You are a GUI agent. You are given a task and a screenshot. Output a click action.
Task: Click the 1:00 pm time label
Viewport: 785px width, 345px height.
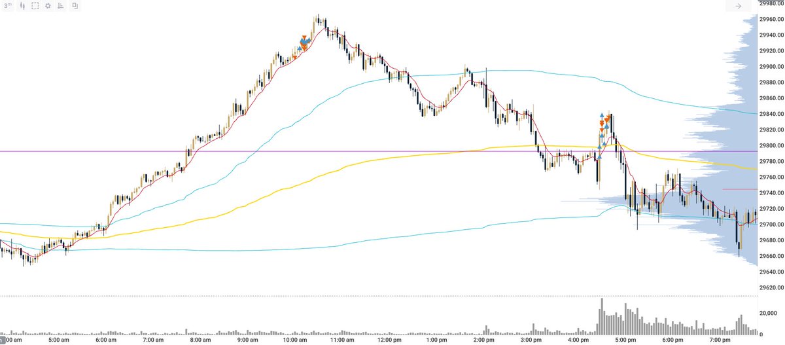(x=436, y=340)
